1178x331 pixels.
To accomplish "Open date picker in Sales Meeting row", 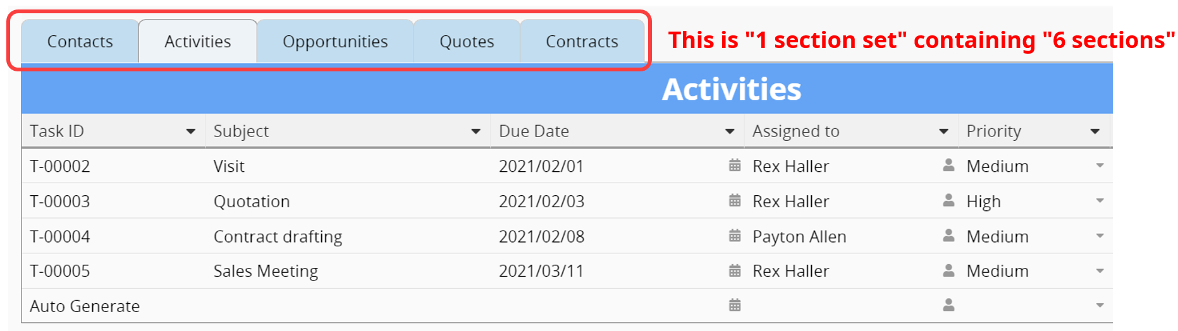I will click(x=734, y=271).
